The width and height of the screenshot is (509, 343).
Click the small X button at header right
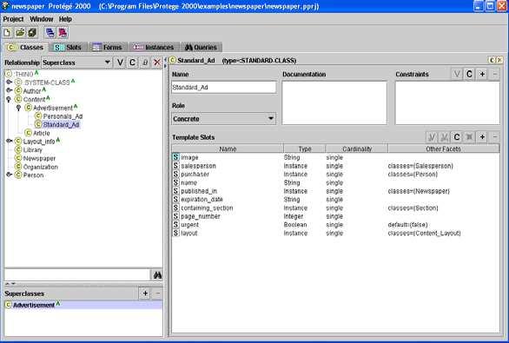point(499,60)
